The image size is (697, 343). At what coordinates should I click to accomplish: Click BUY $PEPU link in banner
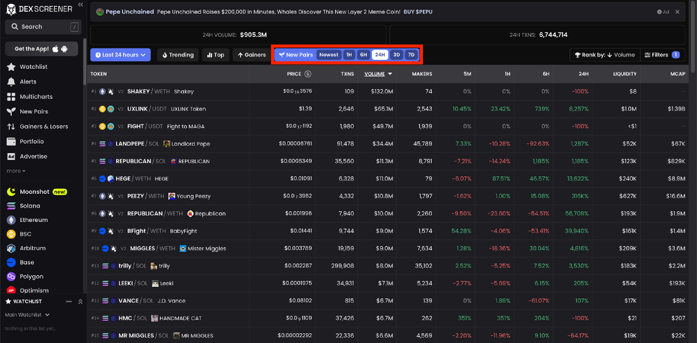pyautogui.click(x=418, y=12)
